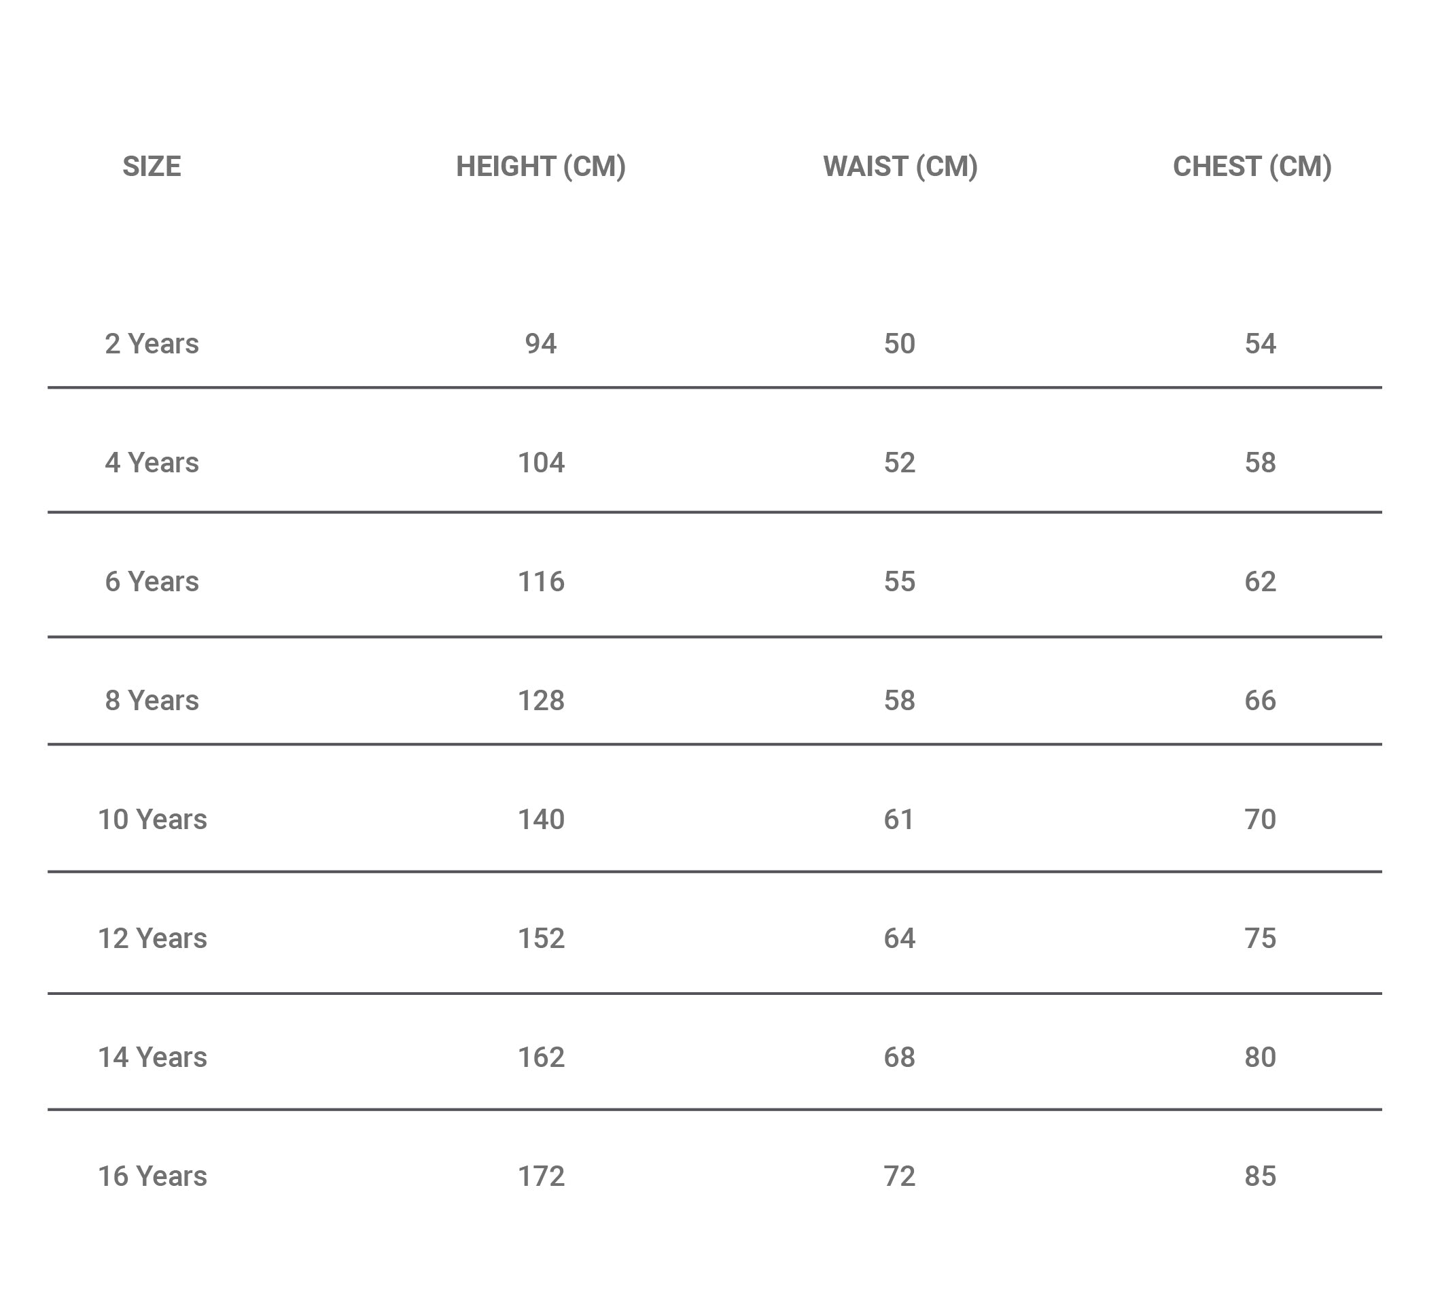Click the CHEST (CM) column header

click(x=1252, y=166)
